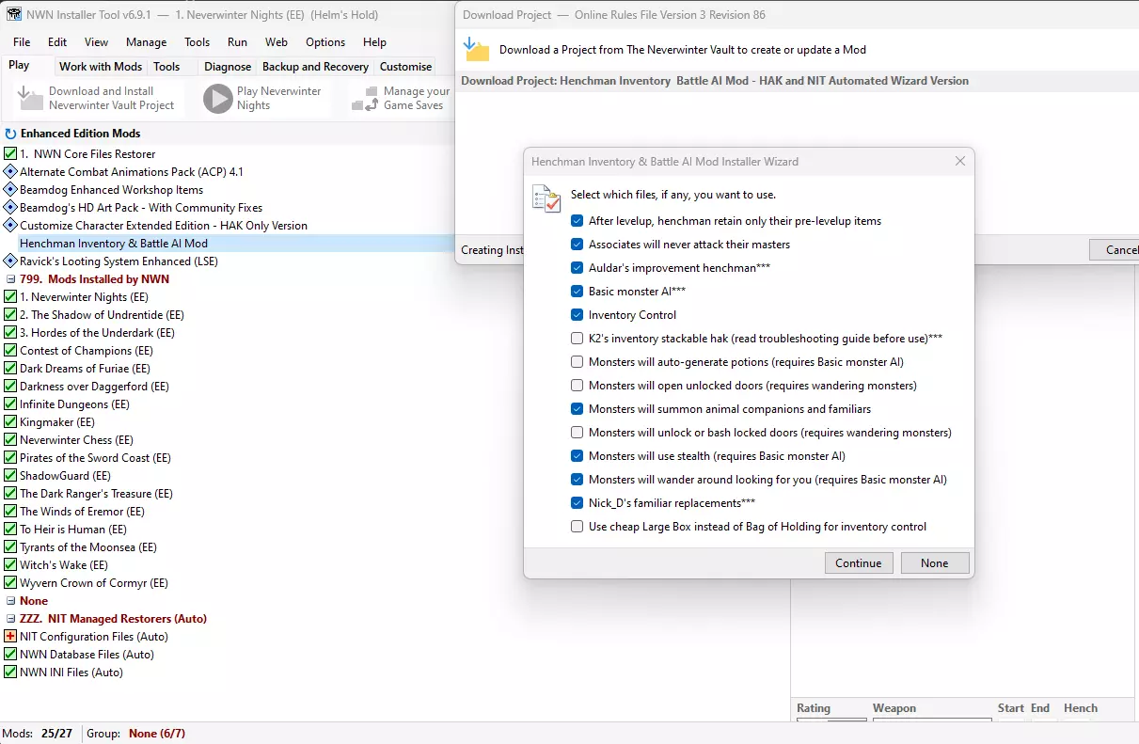Enable K2's inventory stackable hak option
This screenshot has height=744, width=1139.
coord(577,339)
